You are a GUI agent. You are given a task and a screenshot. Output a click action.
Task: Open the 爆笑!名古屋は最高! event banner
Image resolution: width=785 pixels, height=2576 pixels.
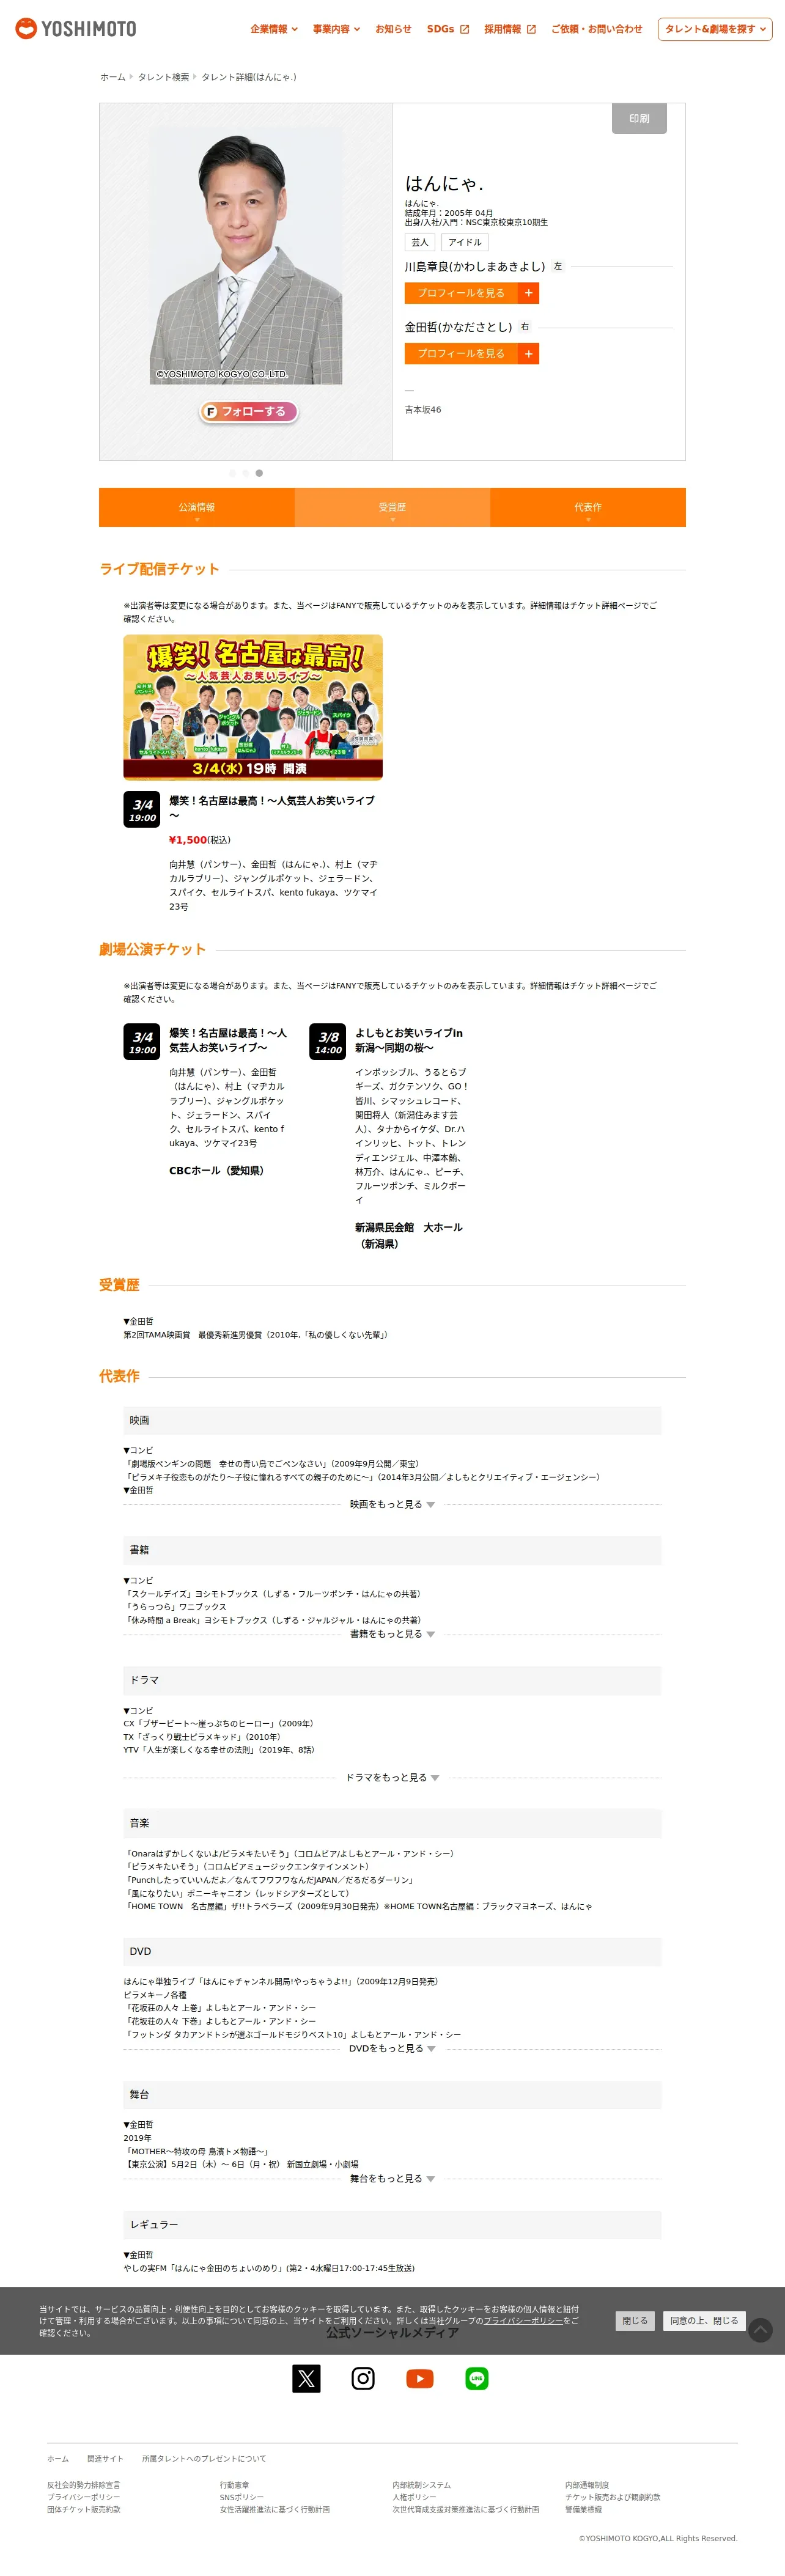pos(253,707)
